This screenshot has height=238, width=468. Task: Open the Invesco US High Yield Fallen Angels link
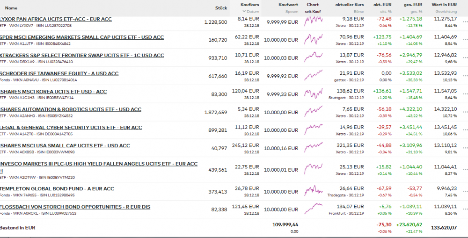click(x=99, y=164)
